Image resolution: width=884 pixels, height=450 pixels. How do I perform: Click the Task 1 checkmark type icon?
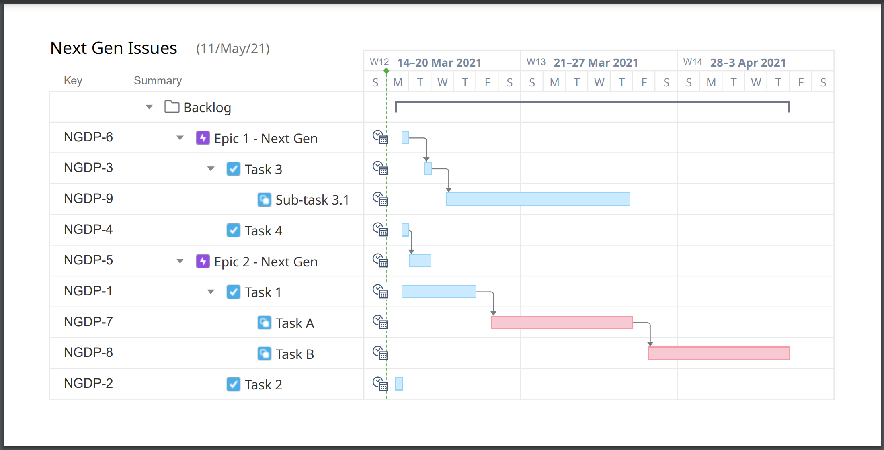(233, 292)
